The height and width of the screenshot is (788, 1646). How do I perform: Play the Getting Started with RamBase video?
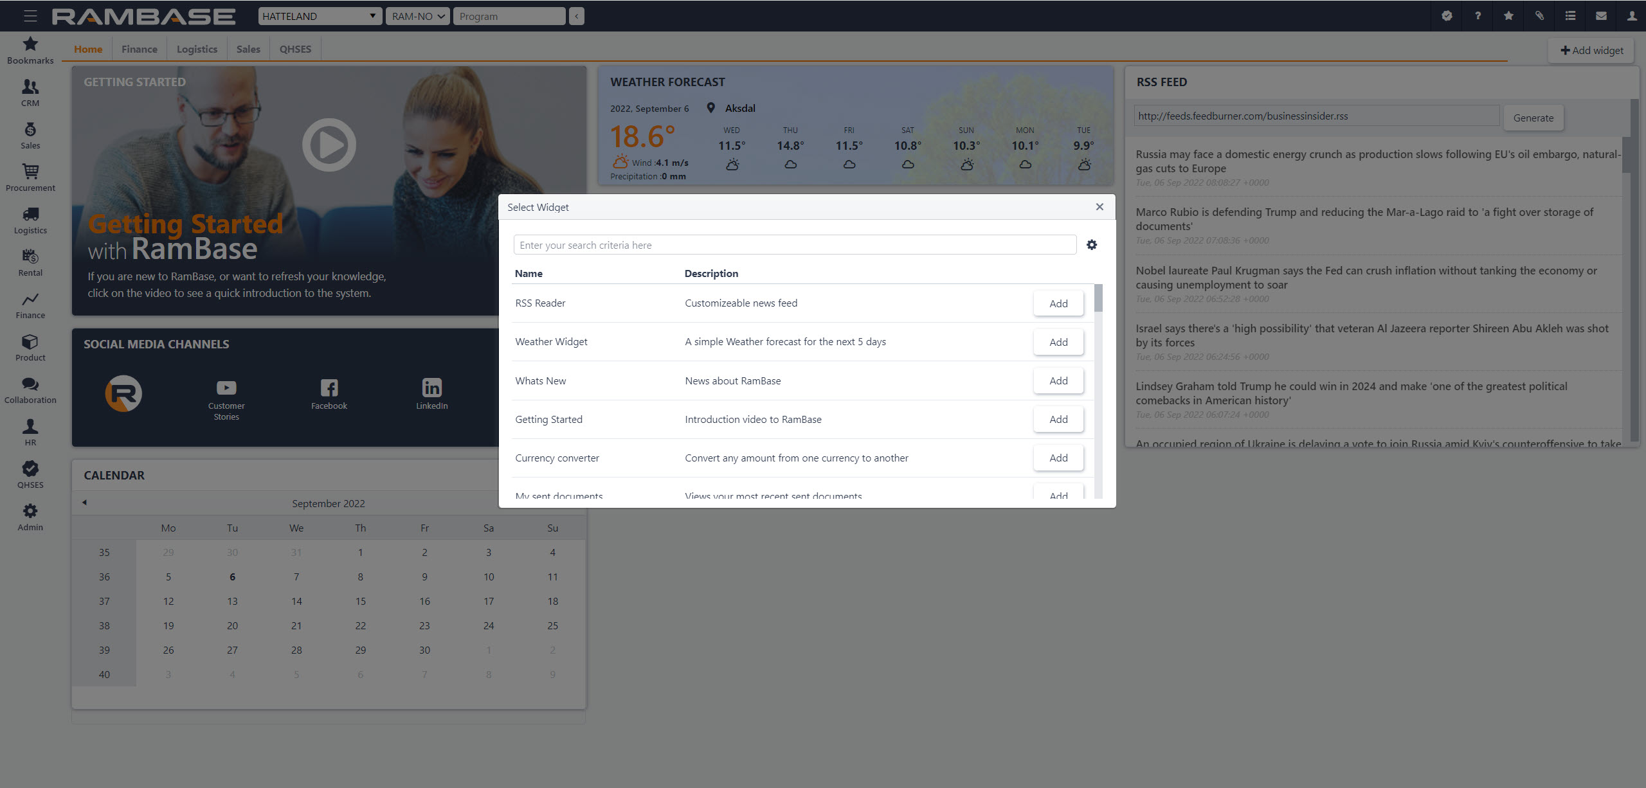click(329, 145)
